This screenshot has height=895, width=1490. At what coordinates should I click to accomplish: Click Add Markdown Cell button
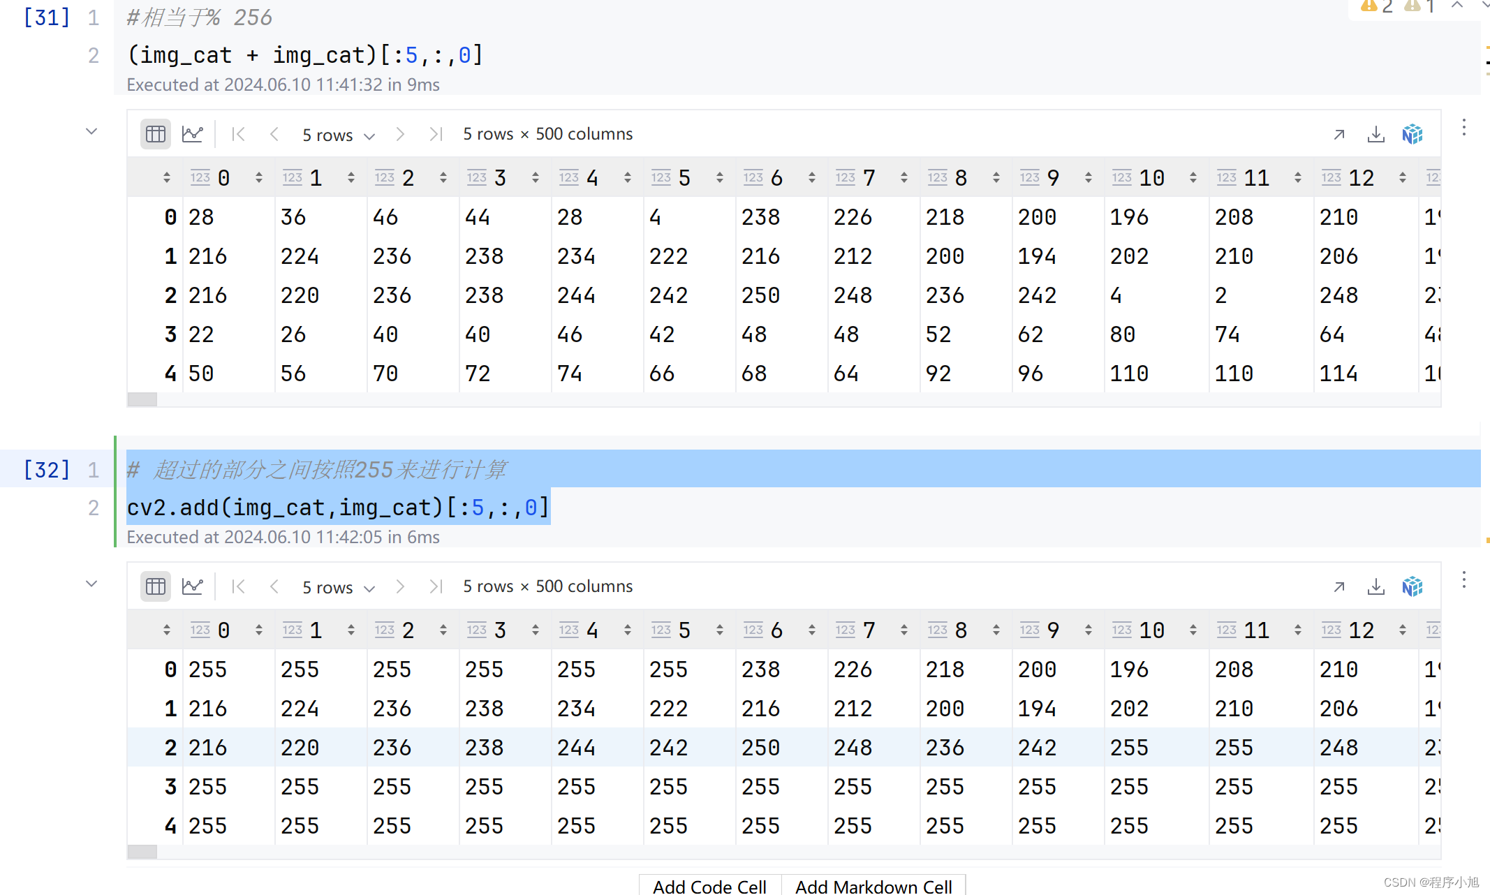873,886
